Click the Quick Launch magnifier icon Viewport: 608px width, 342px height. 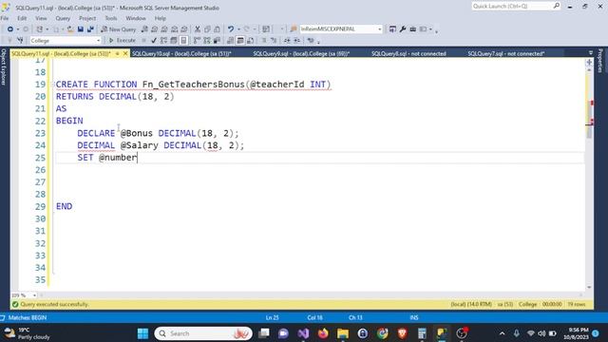tap(557, 6)
